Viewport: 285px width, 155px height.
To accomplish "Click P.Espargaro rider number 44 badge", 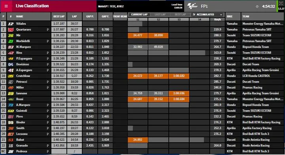I will [x=11, y=59].
